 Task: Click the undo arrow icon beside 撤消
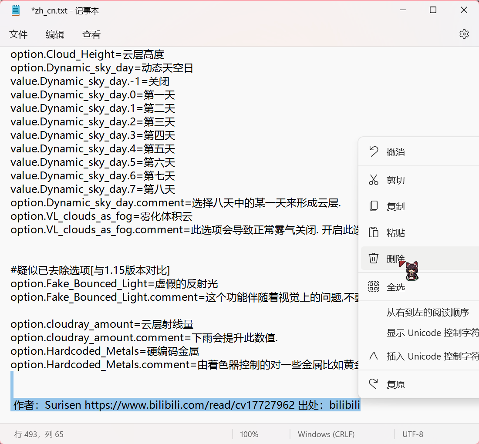coord(374,151)
